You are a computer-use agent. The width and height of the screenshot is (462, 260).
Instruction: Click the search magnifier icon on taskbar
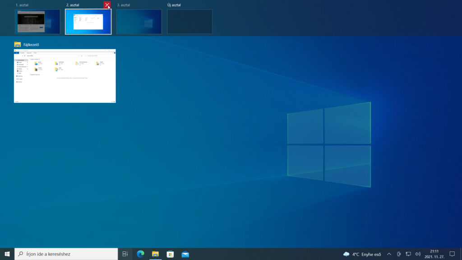21,254
